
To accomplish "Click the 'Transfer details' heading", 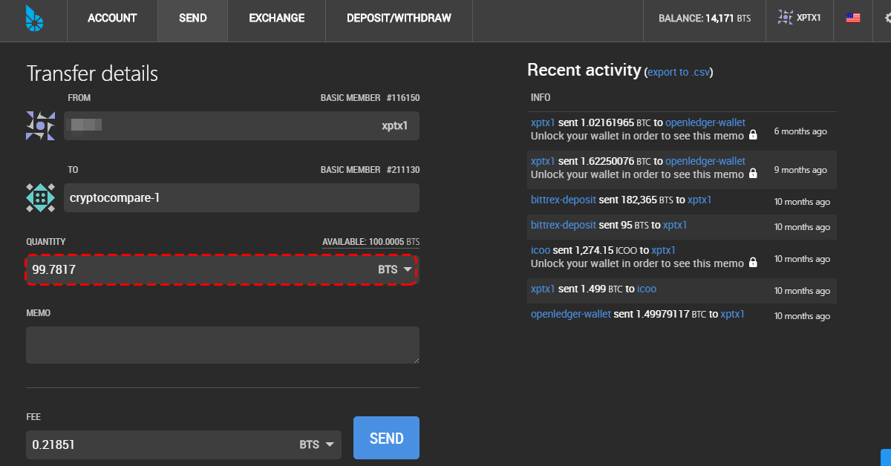I will 92,73.
